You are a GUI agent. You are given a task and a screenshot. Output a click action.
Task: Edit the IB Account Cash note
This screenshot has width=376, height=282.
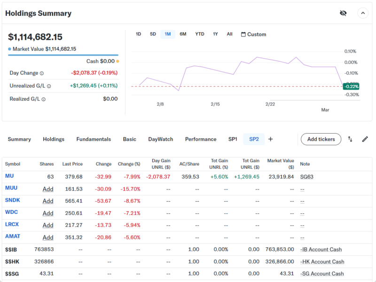pos(321,250)
